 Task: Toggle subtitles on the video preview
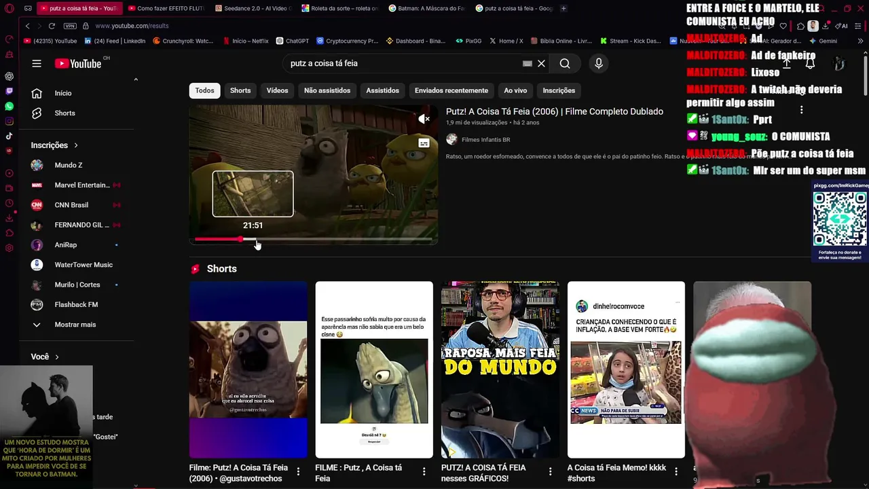coord(424,143)
